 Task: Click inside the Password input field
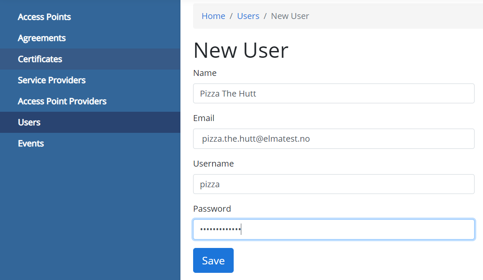pyautogui.click(x=333, y=229)
